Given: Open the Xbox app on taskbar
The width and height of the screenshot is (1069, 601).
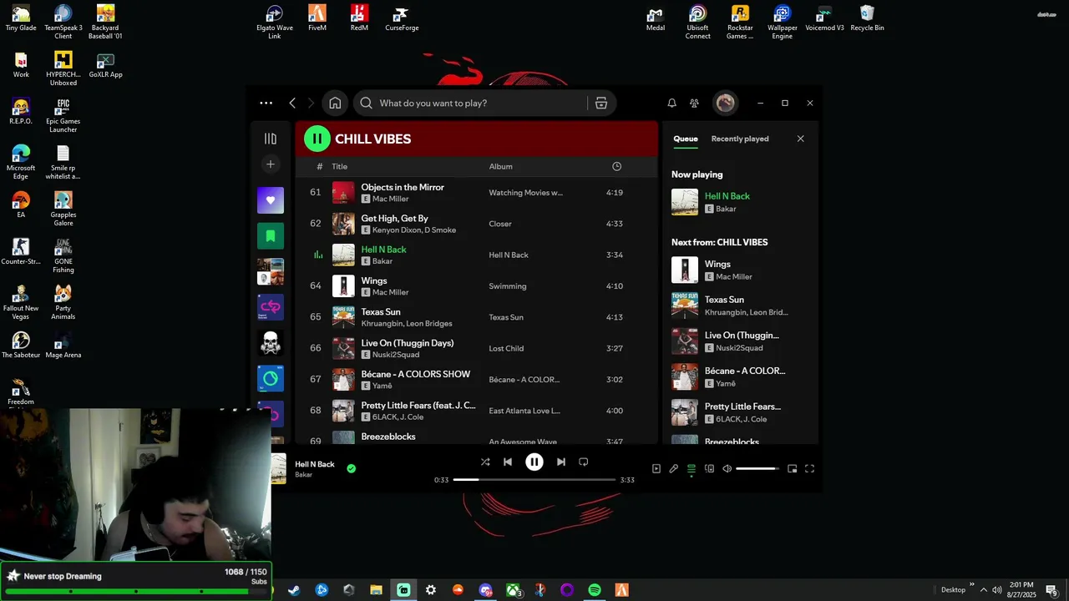Looking at the screenshot, I should 513,590.
